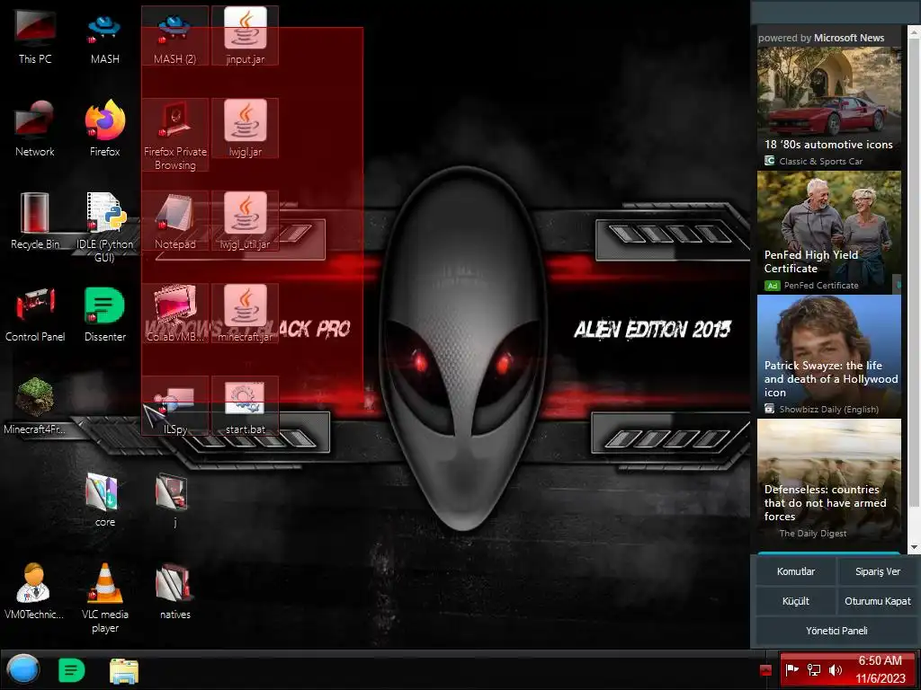The width and height of the screenshot is (921, 690).
Task: Open the 18 '80s automotive icons article
Action: coord(828,108)
